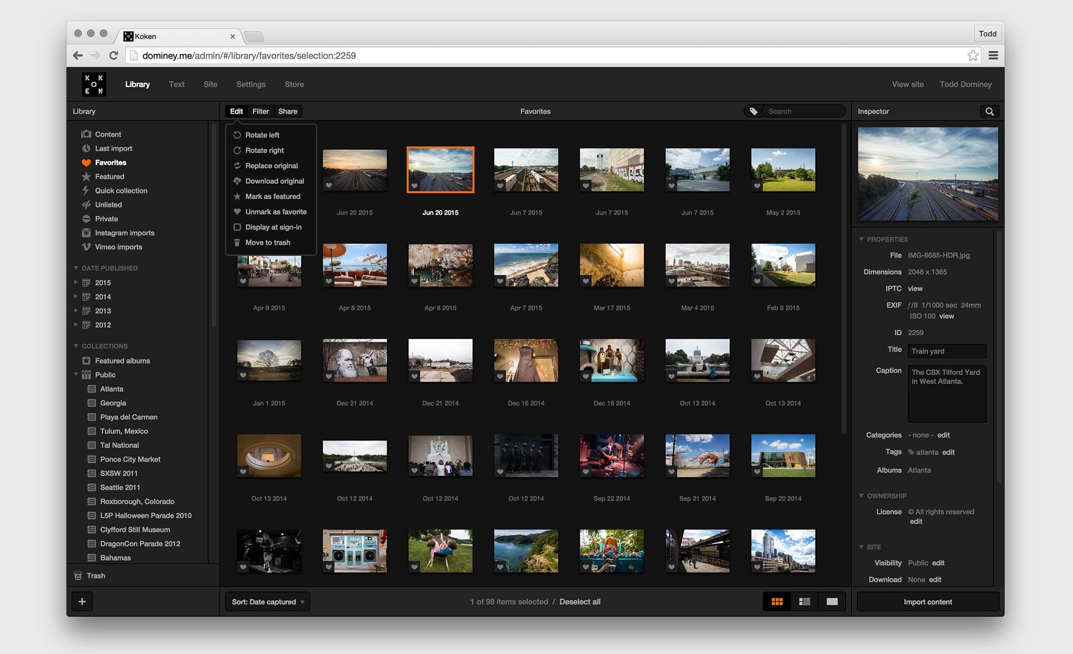Click the plus button to add collection
This screenshot has height=654, width=1073.
82,602
